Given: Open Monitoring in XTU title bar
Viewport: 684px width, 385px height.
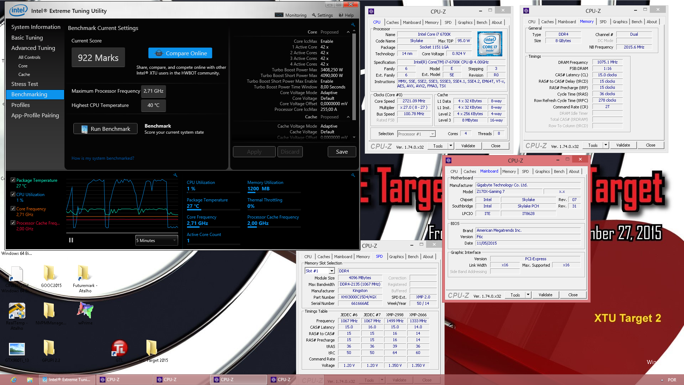Looking at the screenshot, I should coord(291,15).
